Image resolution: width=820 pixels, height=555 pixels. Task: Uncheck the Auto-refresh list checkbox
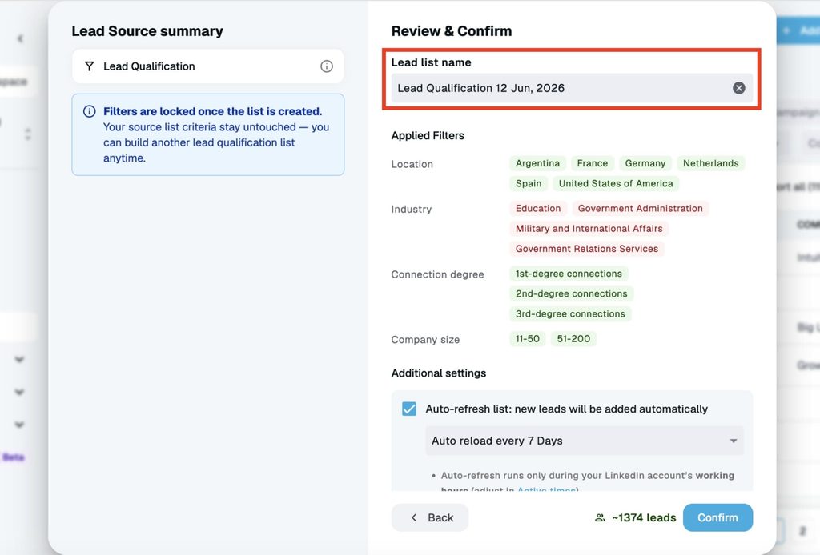(x=409, y=409)
